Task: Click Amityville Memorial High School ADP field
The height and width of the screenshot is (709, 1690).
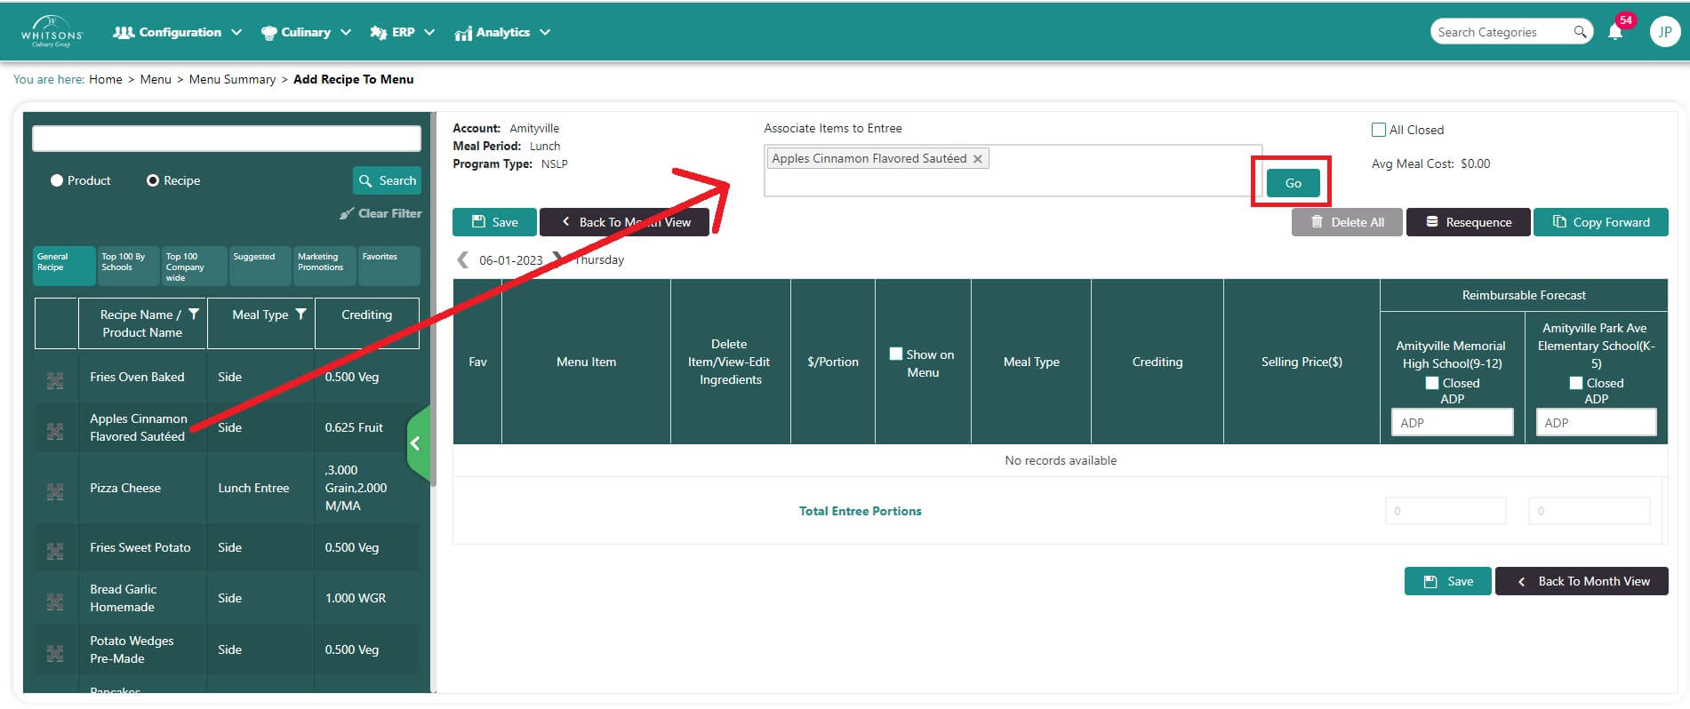Action: tap(1452, 423)
